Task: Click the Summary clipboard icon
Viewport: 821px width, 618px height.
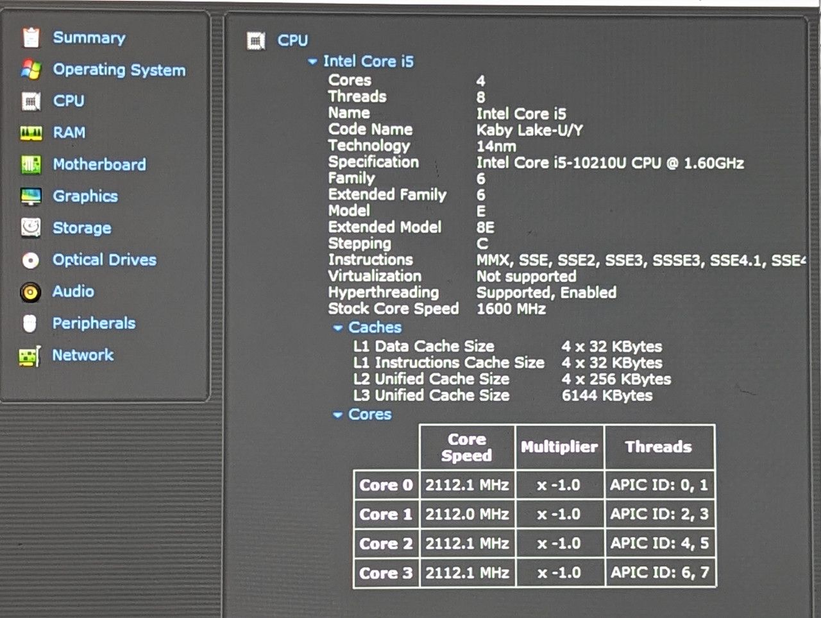Action: click(31, 38)
